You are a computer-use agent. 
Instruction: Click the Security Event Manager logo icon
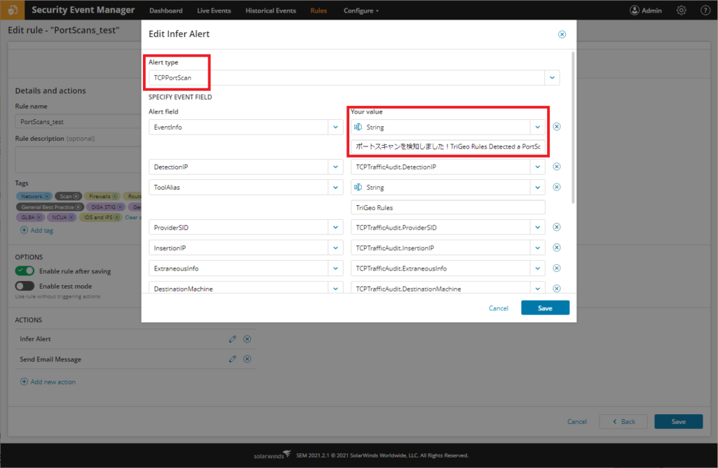pyautogui.click(x=13, y=10)
